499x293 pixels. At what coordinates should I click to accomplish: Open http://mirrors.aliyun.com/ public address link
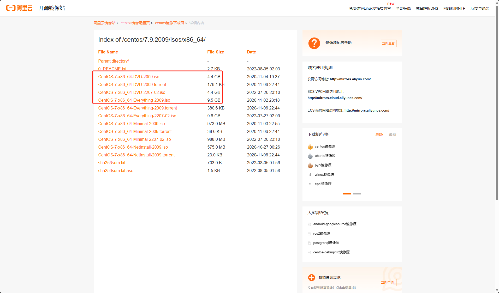(350, 79)
